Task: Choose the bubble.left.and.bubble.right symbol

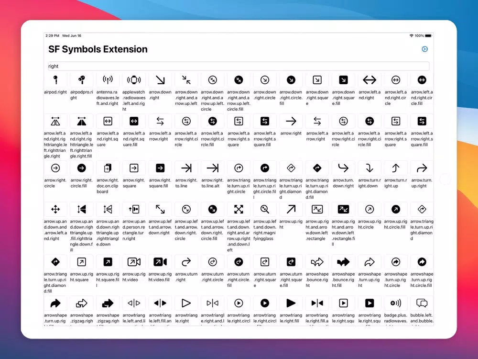Action: [422, 303]
